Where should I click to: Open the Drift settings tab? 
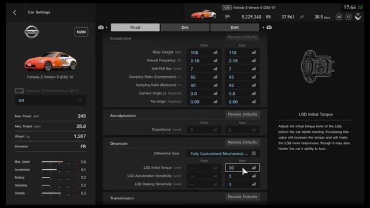(x=235, y=27)
